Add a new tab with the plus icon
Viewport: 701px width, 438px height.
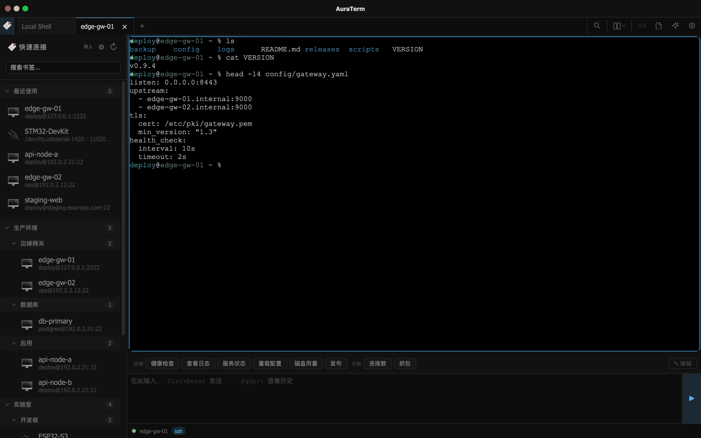coord(142,26)
